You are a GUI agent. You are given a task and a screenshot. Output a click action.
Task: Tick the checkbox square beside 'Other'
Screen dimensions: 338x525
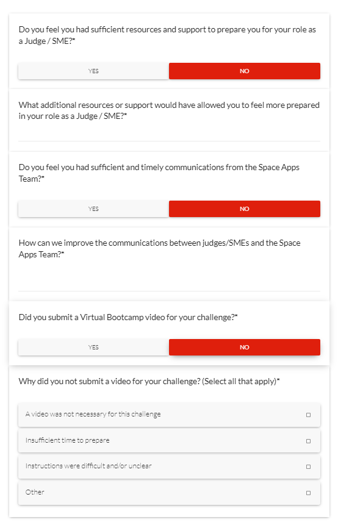click(x=308, y=493)
